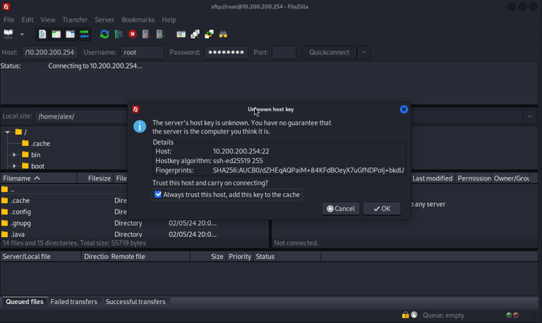Sort local list by Filesize header
This screenshot has width=542, height=323.
coord(95,178)
